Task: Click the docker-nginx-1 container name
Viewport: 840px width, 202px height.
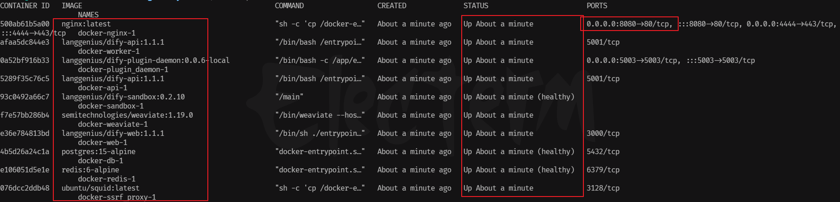Action: pos(107,33)
